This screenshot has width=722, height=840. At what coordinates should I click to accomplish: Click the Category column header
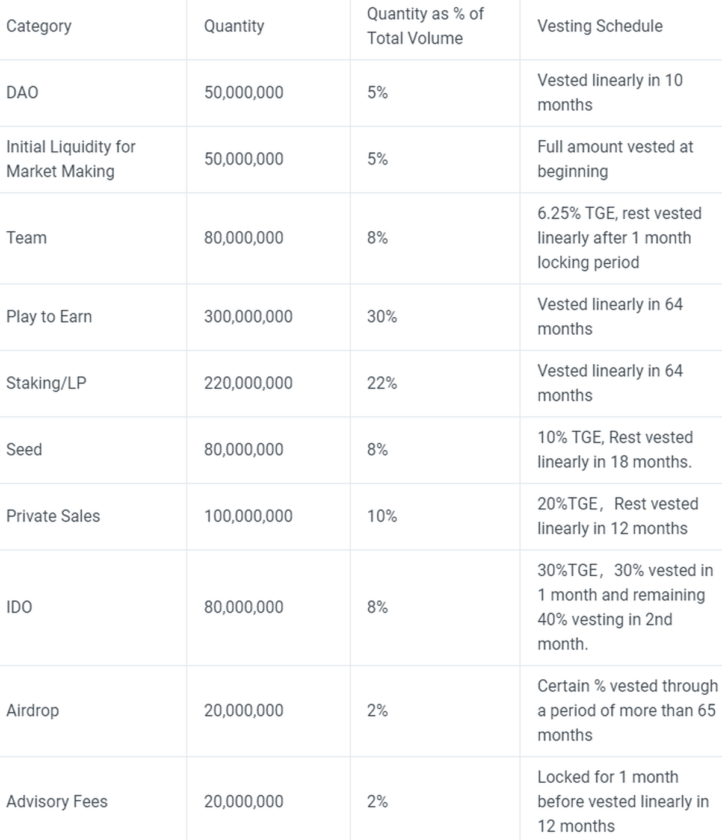[x=39, y=26]
